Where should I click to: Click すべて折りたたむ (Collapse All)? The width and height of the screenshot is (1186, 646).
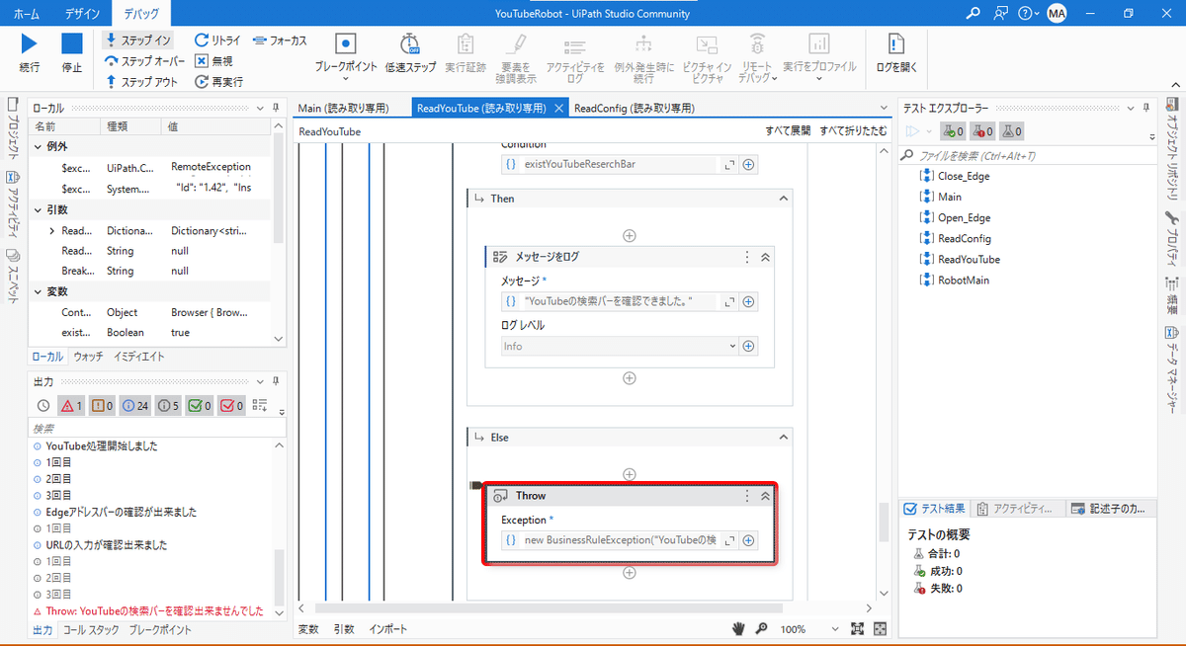853,131
